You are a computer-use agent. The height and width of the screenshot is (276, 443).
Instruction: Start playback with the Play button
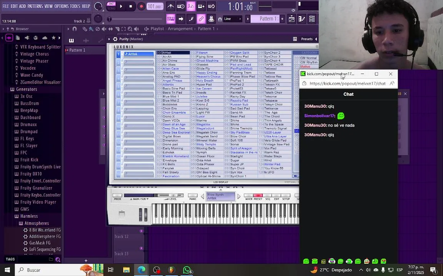(121, 6)
